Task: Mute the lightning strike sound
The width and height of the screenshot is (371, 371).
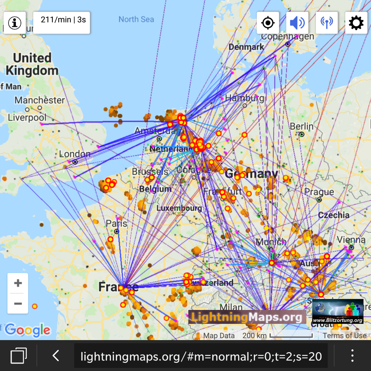Action: click(297, 23)
